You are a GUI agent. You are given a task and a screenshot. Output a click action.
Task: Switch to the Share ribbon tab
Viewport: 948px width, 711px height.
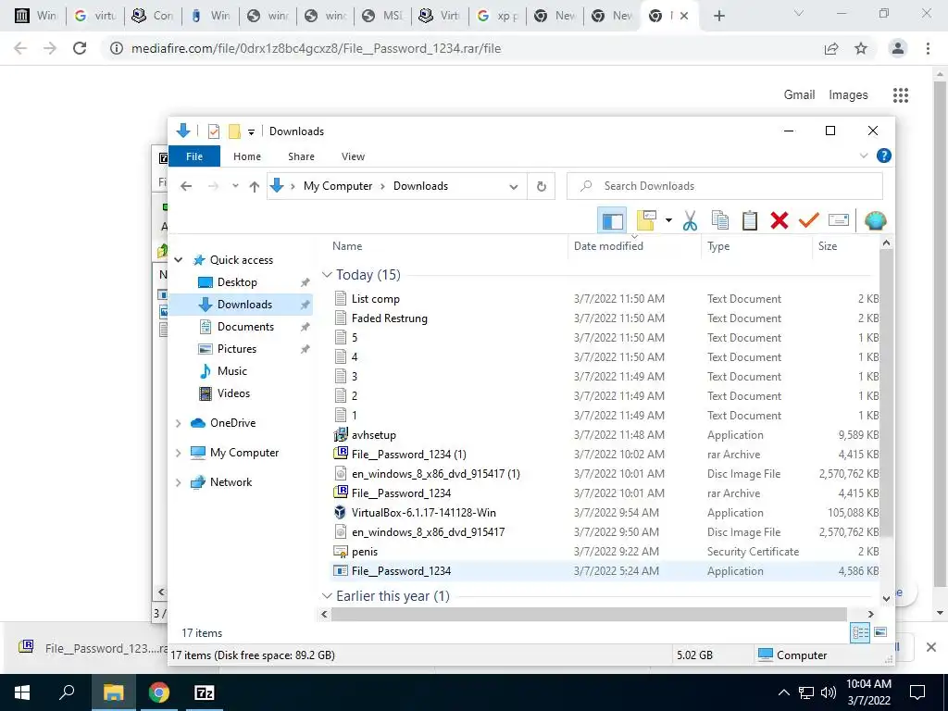coord(301,156)
